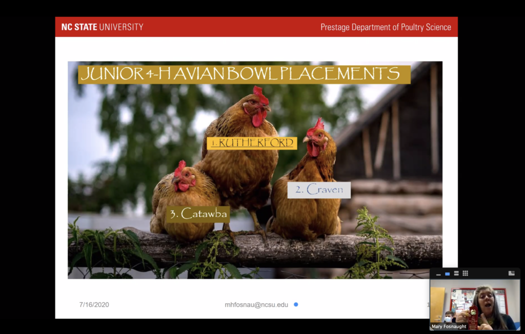Click the '2. Craven' placement label
Image resolution: width=525 pixels, height=334 pixels.
[319, 190]
